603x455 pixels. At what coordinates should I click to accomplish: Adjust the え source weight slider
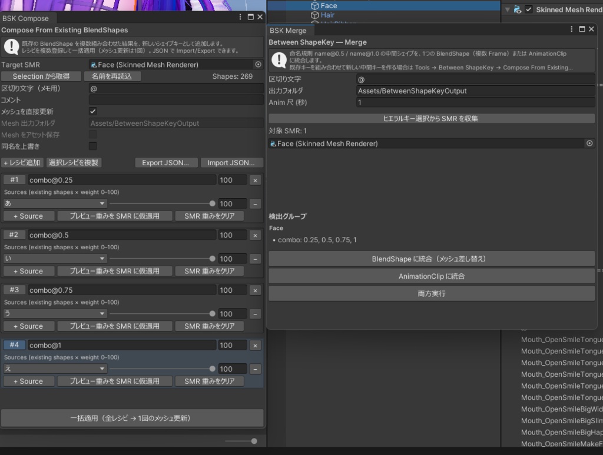[x=161, y=369]
